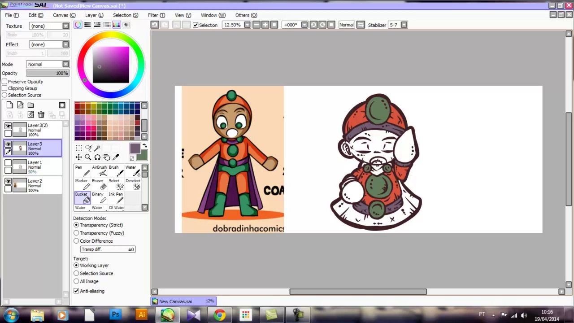The width and height of the screenshot is (574, 323).
Task: Show Layer1 using its visibility box
Action: click(x=8, y=164)
